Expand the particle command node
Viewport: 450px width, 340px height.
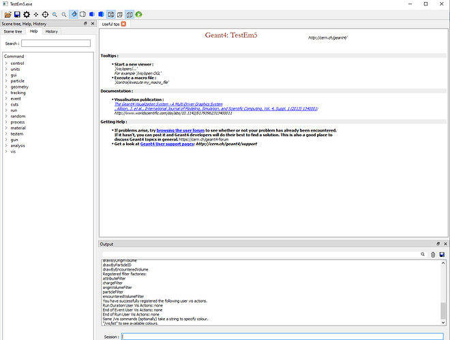[x=6, y=81]
